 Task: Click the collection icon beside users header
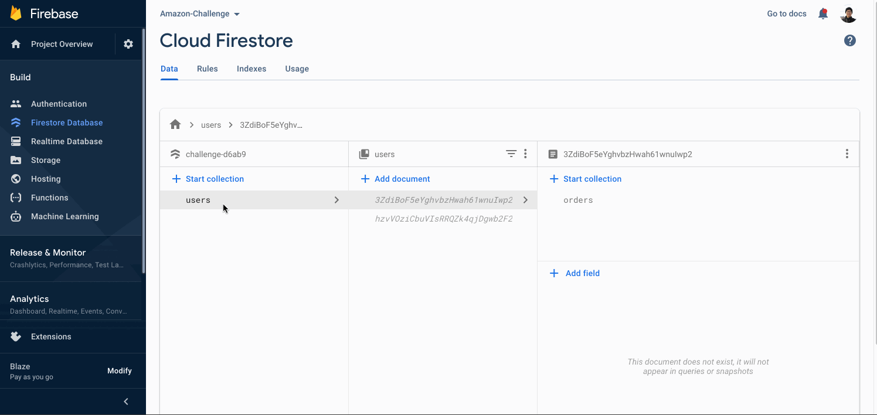point(364,154)
